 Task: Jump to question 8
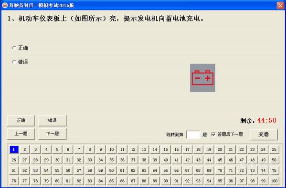(90, 149)
